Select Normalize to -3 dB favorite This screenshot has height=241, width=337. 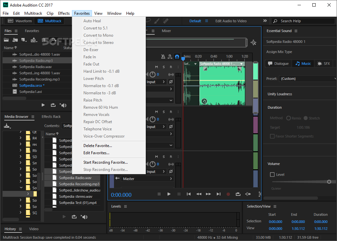(100, 93)
